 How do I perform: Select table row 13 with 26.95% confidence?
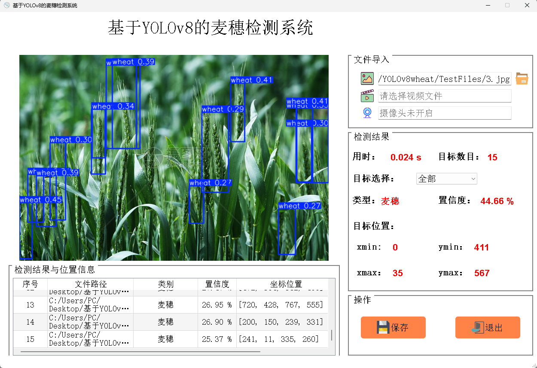point(172,305)
